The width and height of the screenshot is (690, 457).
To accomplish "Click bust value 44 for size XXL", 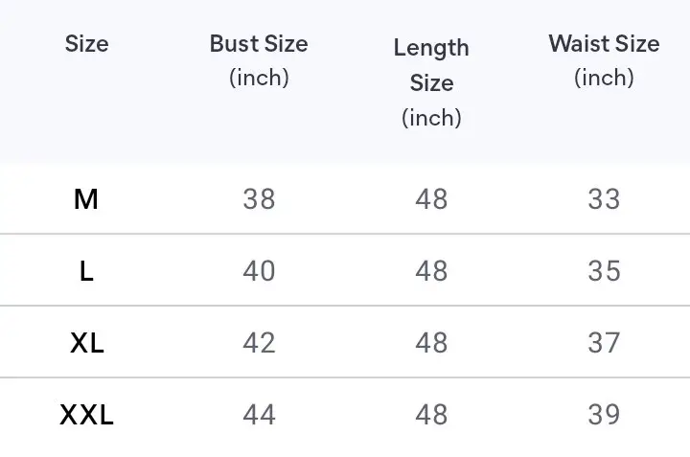I will [x=259, y=414].
